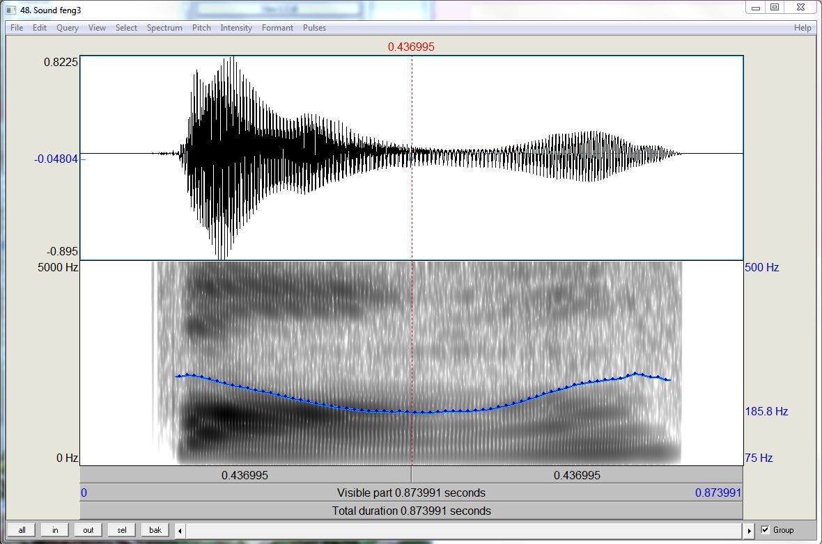This screenshot has height=544, width=822.
Task: Click the 0.8225 amplitude maximum label
Action: click(61, 63)
